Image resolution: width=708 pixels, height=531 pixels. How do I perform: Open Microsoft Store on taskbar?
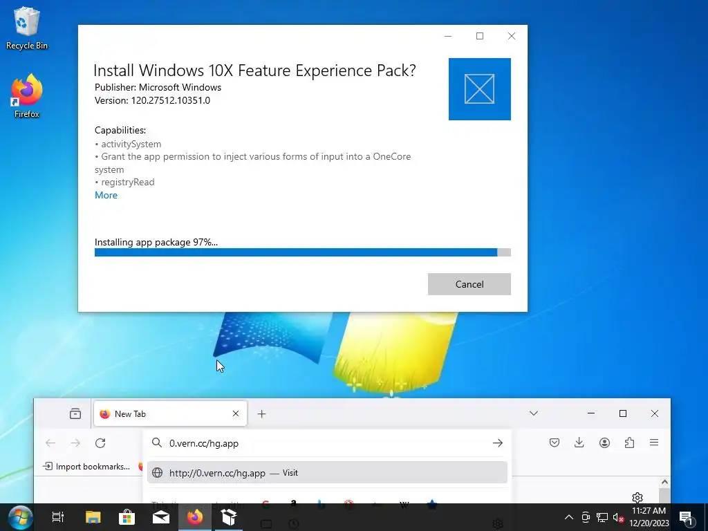tap(127, 517)
